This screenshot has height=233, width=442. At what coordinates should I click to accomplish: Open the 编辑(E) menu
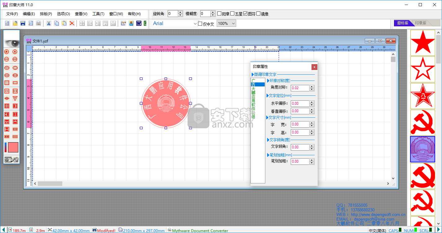click(x=29, y=14)
